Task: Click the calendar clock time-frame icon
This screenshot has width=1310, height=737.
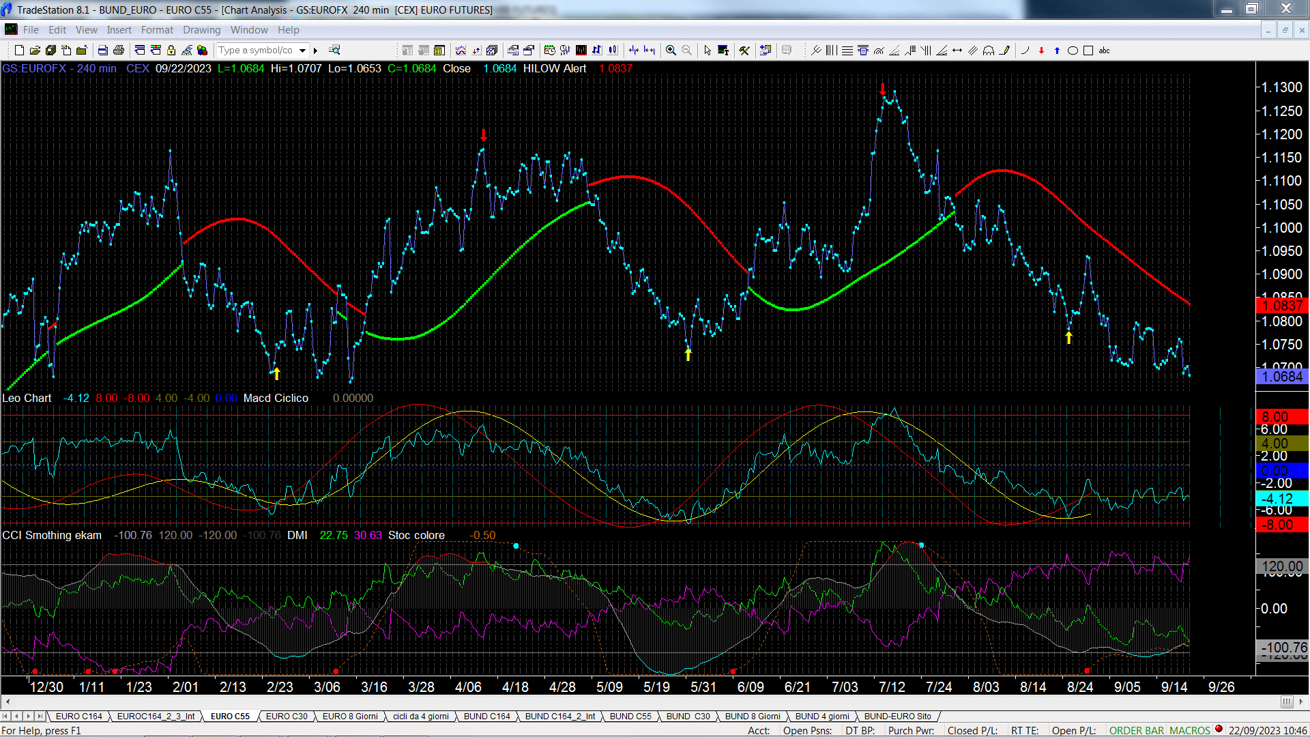Action: [x=549, y=50]
